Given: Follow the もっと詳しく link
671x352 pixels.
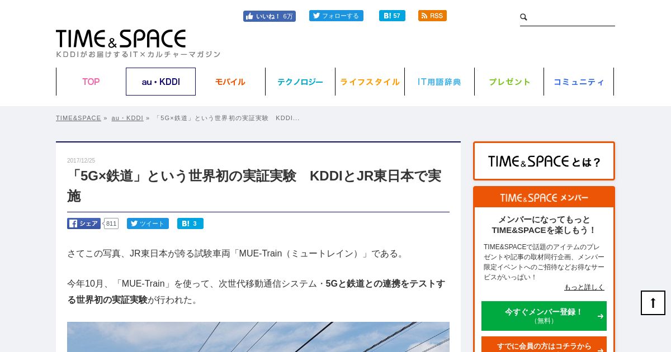Looking at the screenshot, I should pyautogui.click(x=584, y=287).
